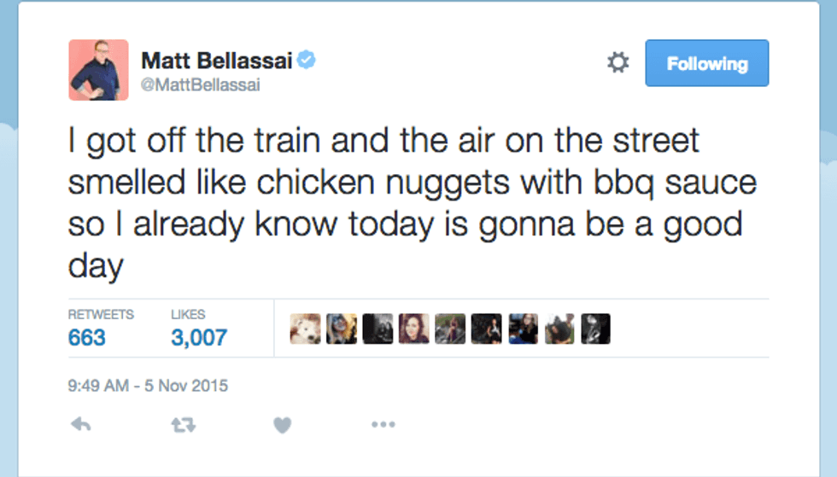
Task: Retweet this tweet using the retweet icon
Action: click(182, 424)
